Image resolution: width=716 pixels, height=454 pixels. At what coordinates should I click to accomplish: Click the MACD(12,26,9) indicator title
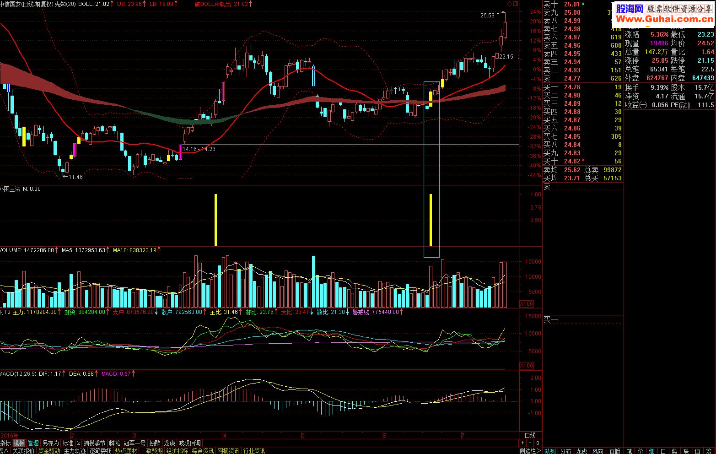pos(18,373)
